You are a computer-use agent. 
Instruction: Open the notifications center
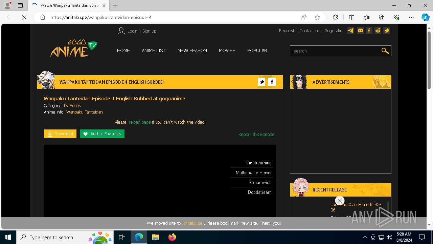click(422, 237)
